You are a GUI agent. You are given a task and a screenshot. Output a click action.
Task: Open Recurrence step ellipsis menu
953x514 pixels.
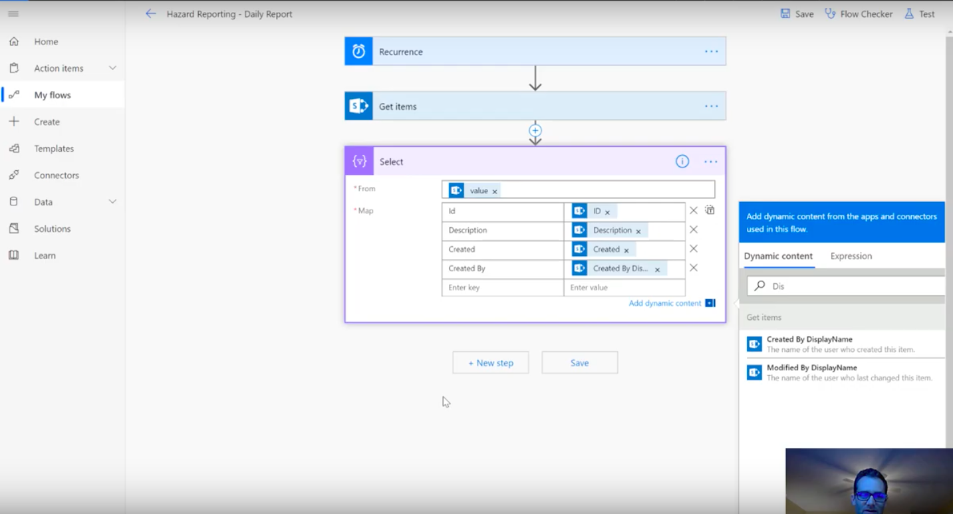[711, 51]
